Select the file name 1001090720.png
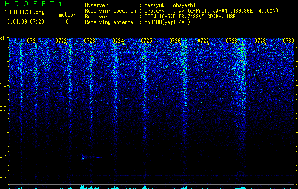298x189 pixels. point(24,12)
